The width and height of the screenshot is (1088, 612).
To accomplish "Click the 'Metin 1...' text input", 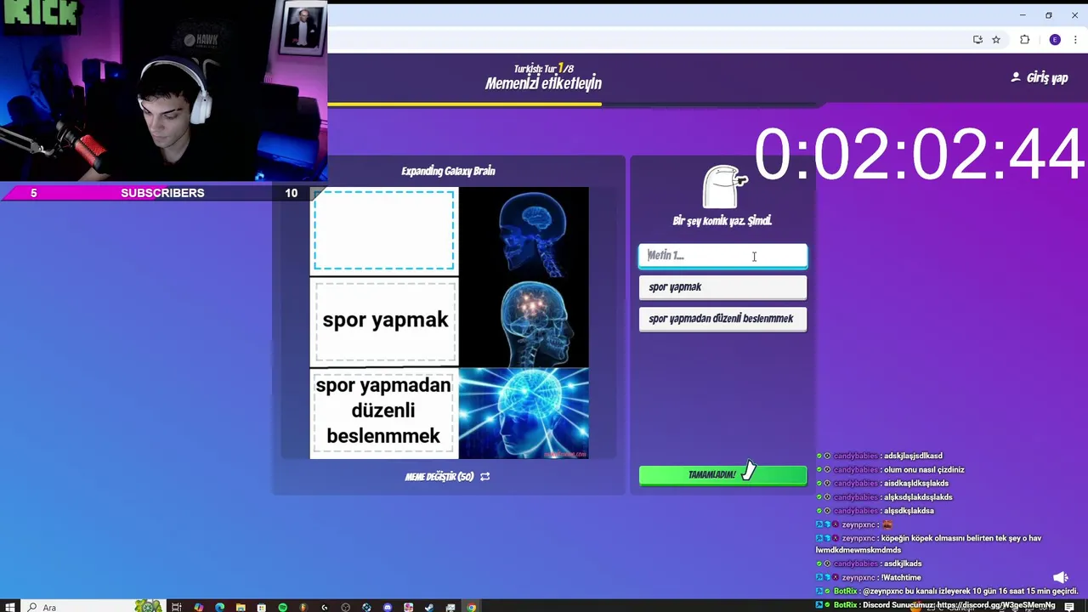I will point(722,256).
